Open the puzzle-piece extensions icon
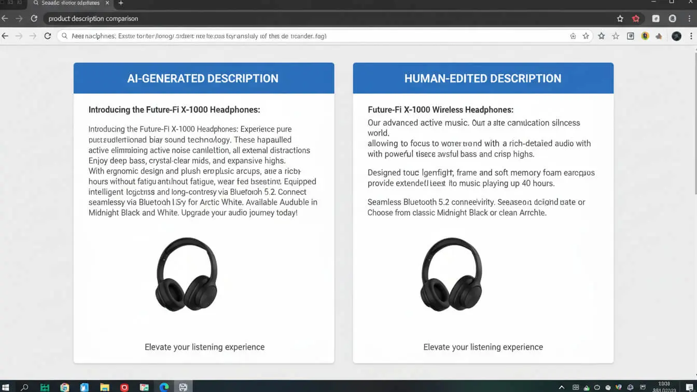Viewport: 697px width, 392px height. point(659,36)
